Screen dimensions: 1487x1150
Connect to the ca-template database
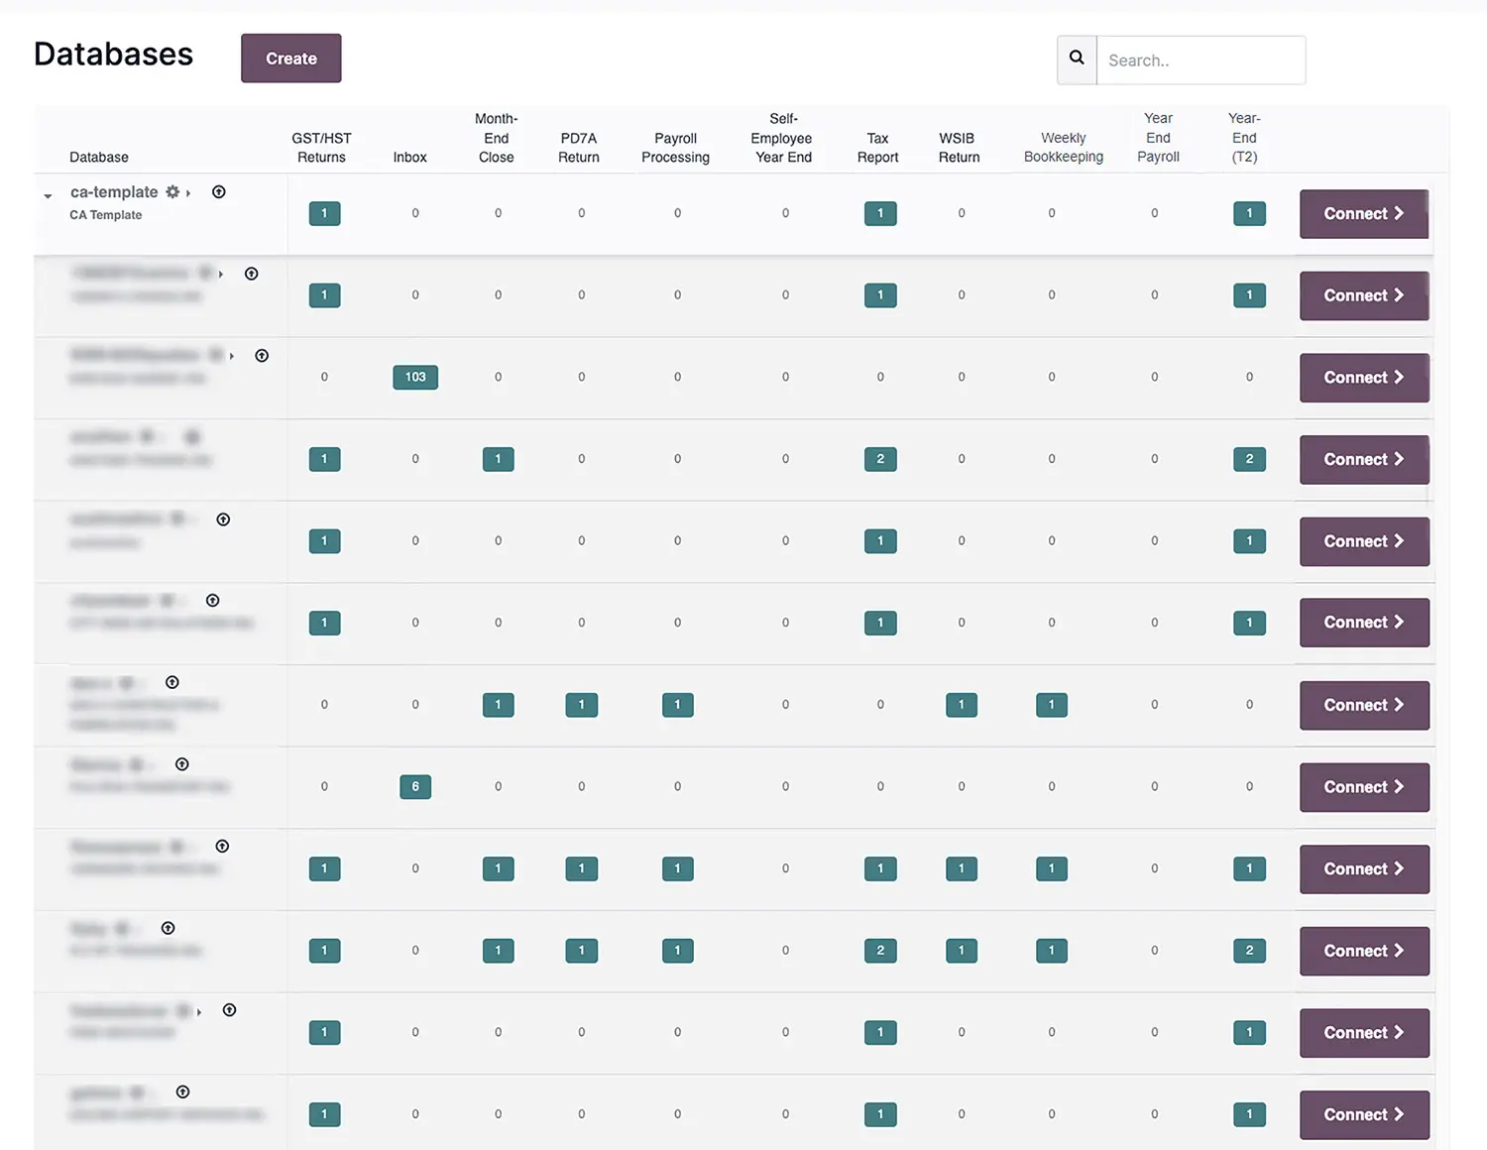pyautogui.click(x=1363, y=213)
